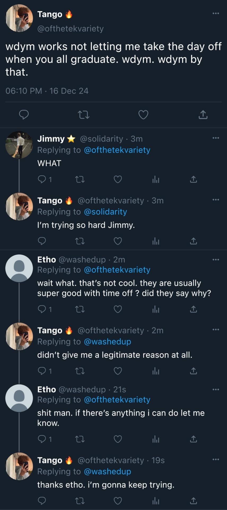
Task: View Tango's profile photo at top
Action: (19, 18)
